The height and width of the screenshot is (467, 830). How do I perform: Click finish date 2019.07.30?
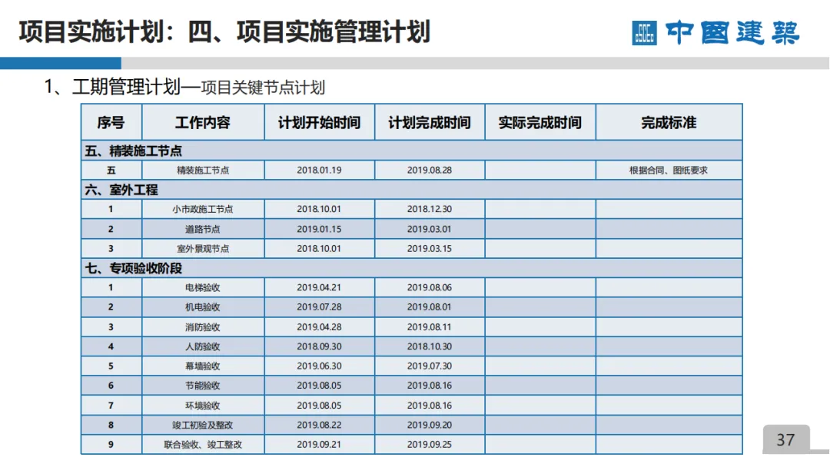[x=430, y=366]
